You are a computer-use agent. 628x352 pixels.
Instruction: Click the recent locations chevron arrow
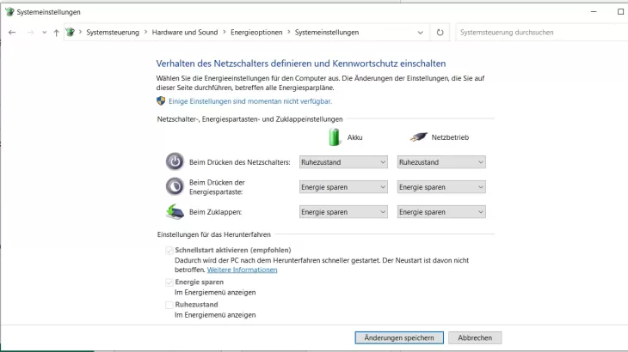[44, 33]
